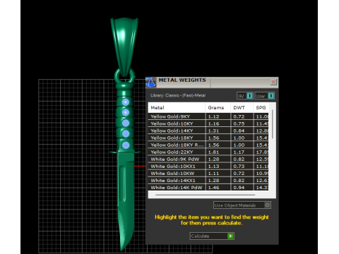This screenshot has height=254, width=339.
Task: Click the 1.46 grams cell
Action: coord(218,188)
